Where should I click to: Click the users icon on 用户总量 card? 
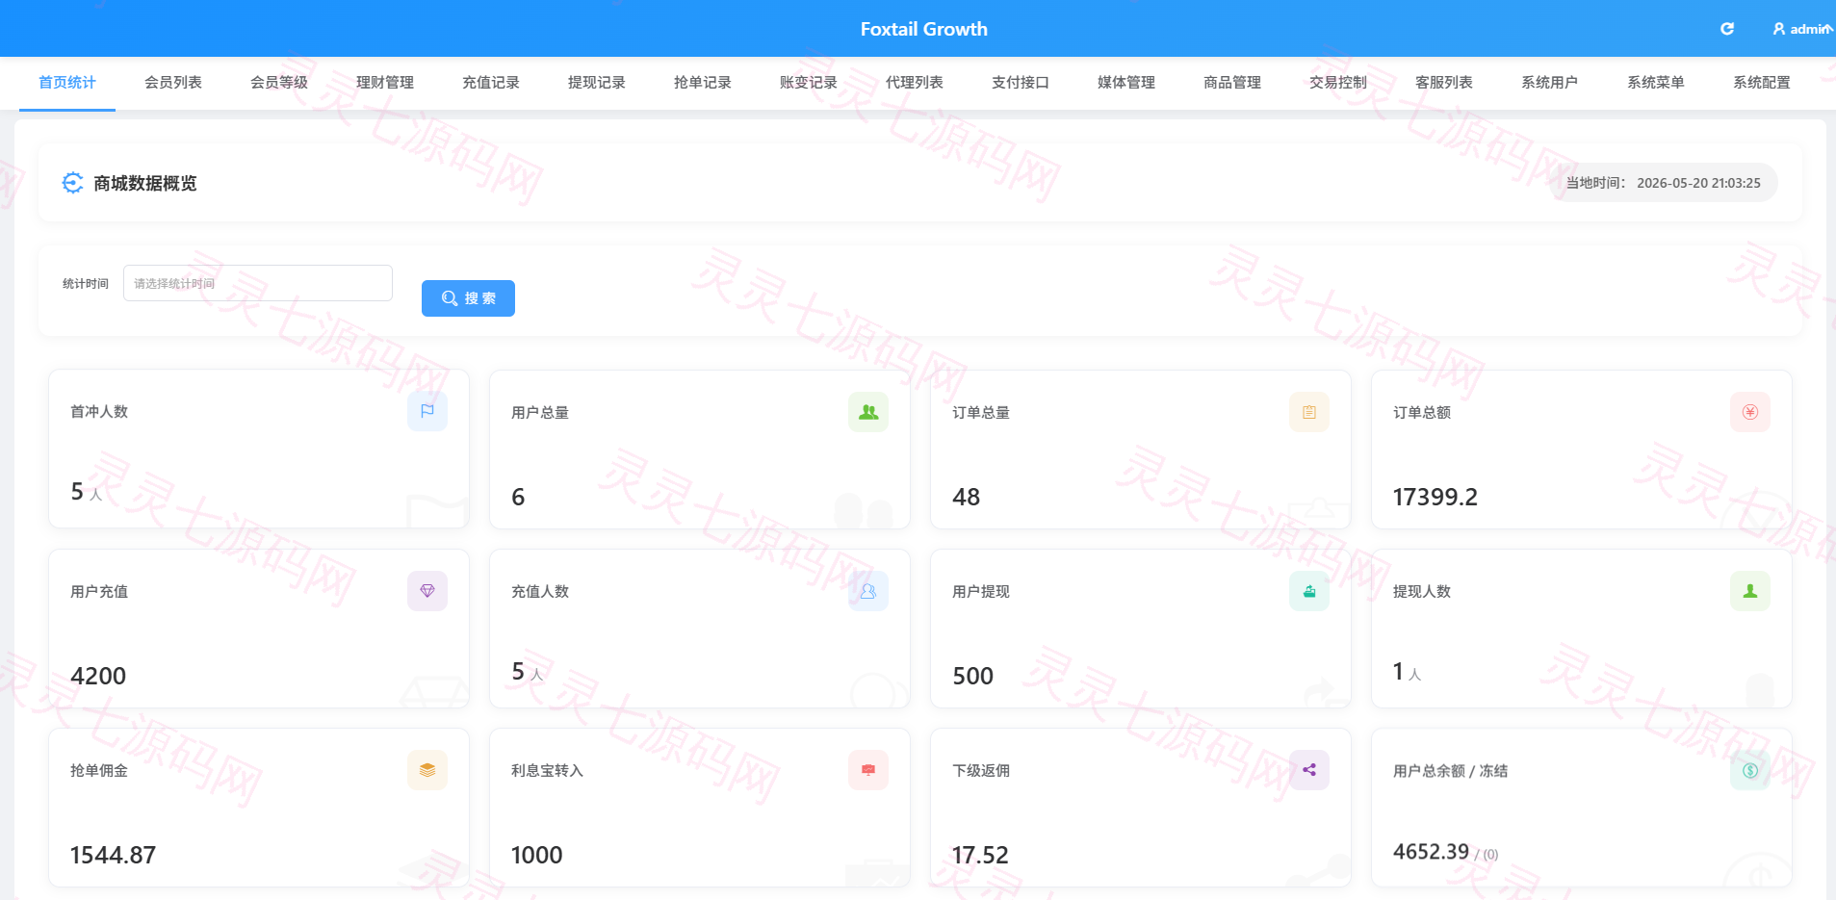tap(868, 412)
